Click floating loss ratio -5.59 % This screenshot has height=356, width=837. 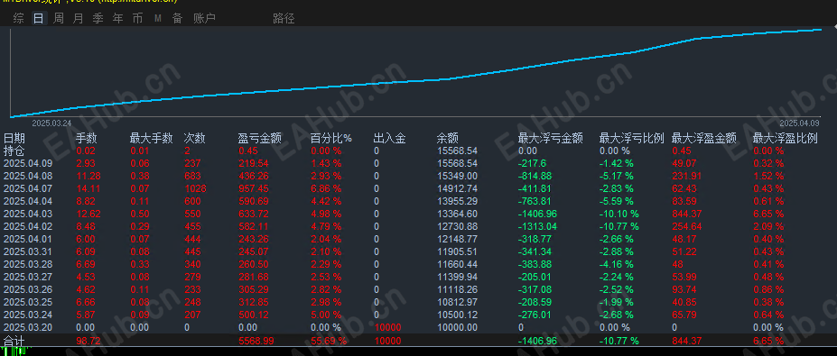pos(616,201)
